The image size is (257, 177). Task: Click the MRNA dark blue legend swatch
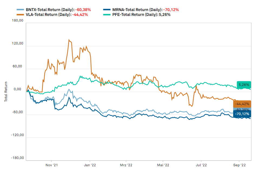click(107, 10)
